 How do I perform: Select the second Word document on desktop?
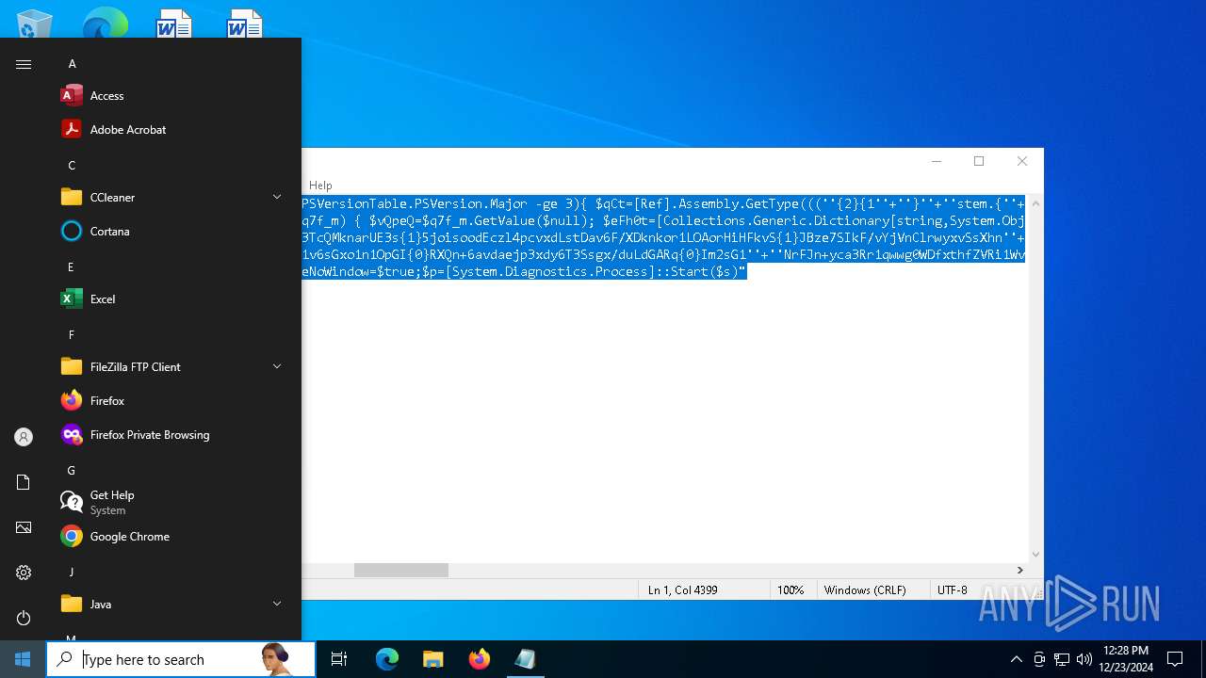coord(245,24)
